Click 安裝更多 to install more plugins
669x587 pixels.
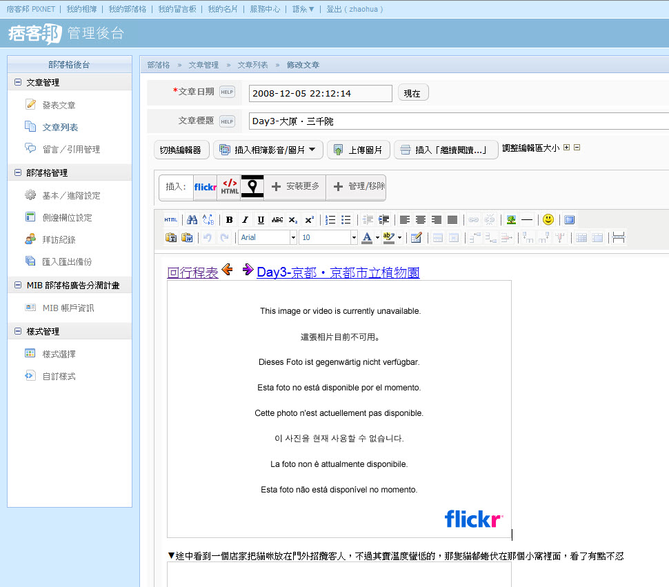point(295,186)
